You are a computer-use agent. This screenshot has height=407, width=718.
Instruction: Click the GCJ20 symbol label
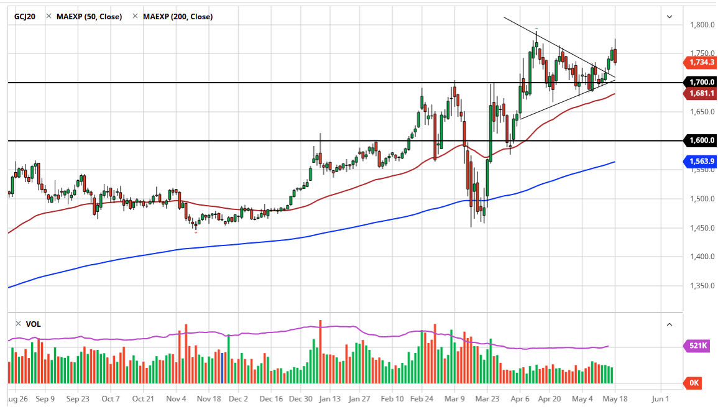tap(25, 17)
